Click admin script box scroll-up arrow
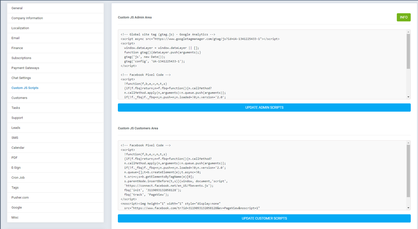The width and height of the screenshot is (418, 229). click(408, 32)
